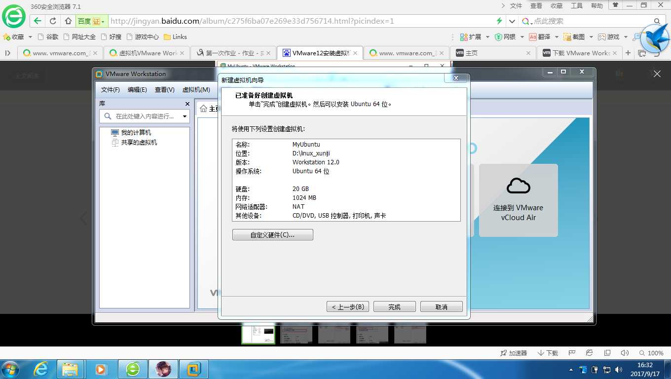This screenshot has height=379, width=671.
Task: Expand the 收藏 favorites dropdown arrow
Action: click(x=30, y=37)
